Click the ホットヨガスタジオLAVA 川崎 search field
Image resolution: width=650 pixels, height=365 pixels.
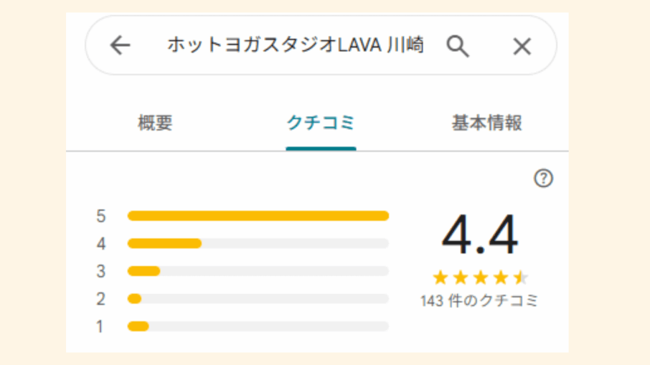(295, 46)
